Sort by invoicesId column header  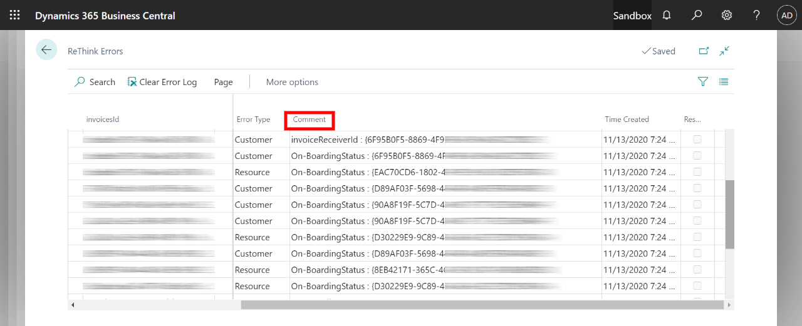(x=103, y=120)
